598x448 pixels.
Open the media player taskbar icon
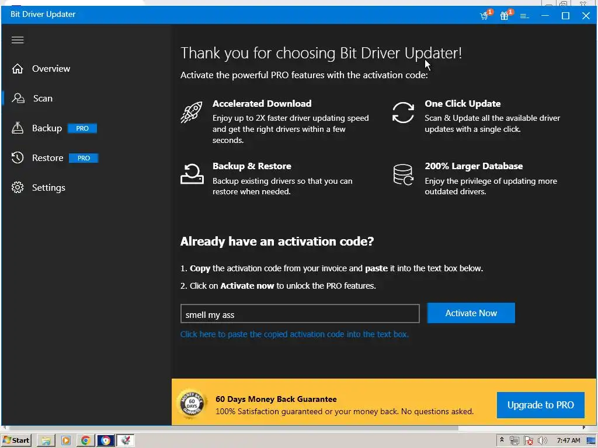click(66, 441)
